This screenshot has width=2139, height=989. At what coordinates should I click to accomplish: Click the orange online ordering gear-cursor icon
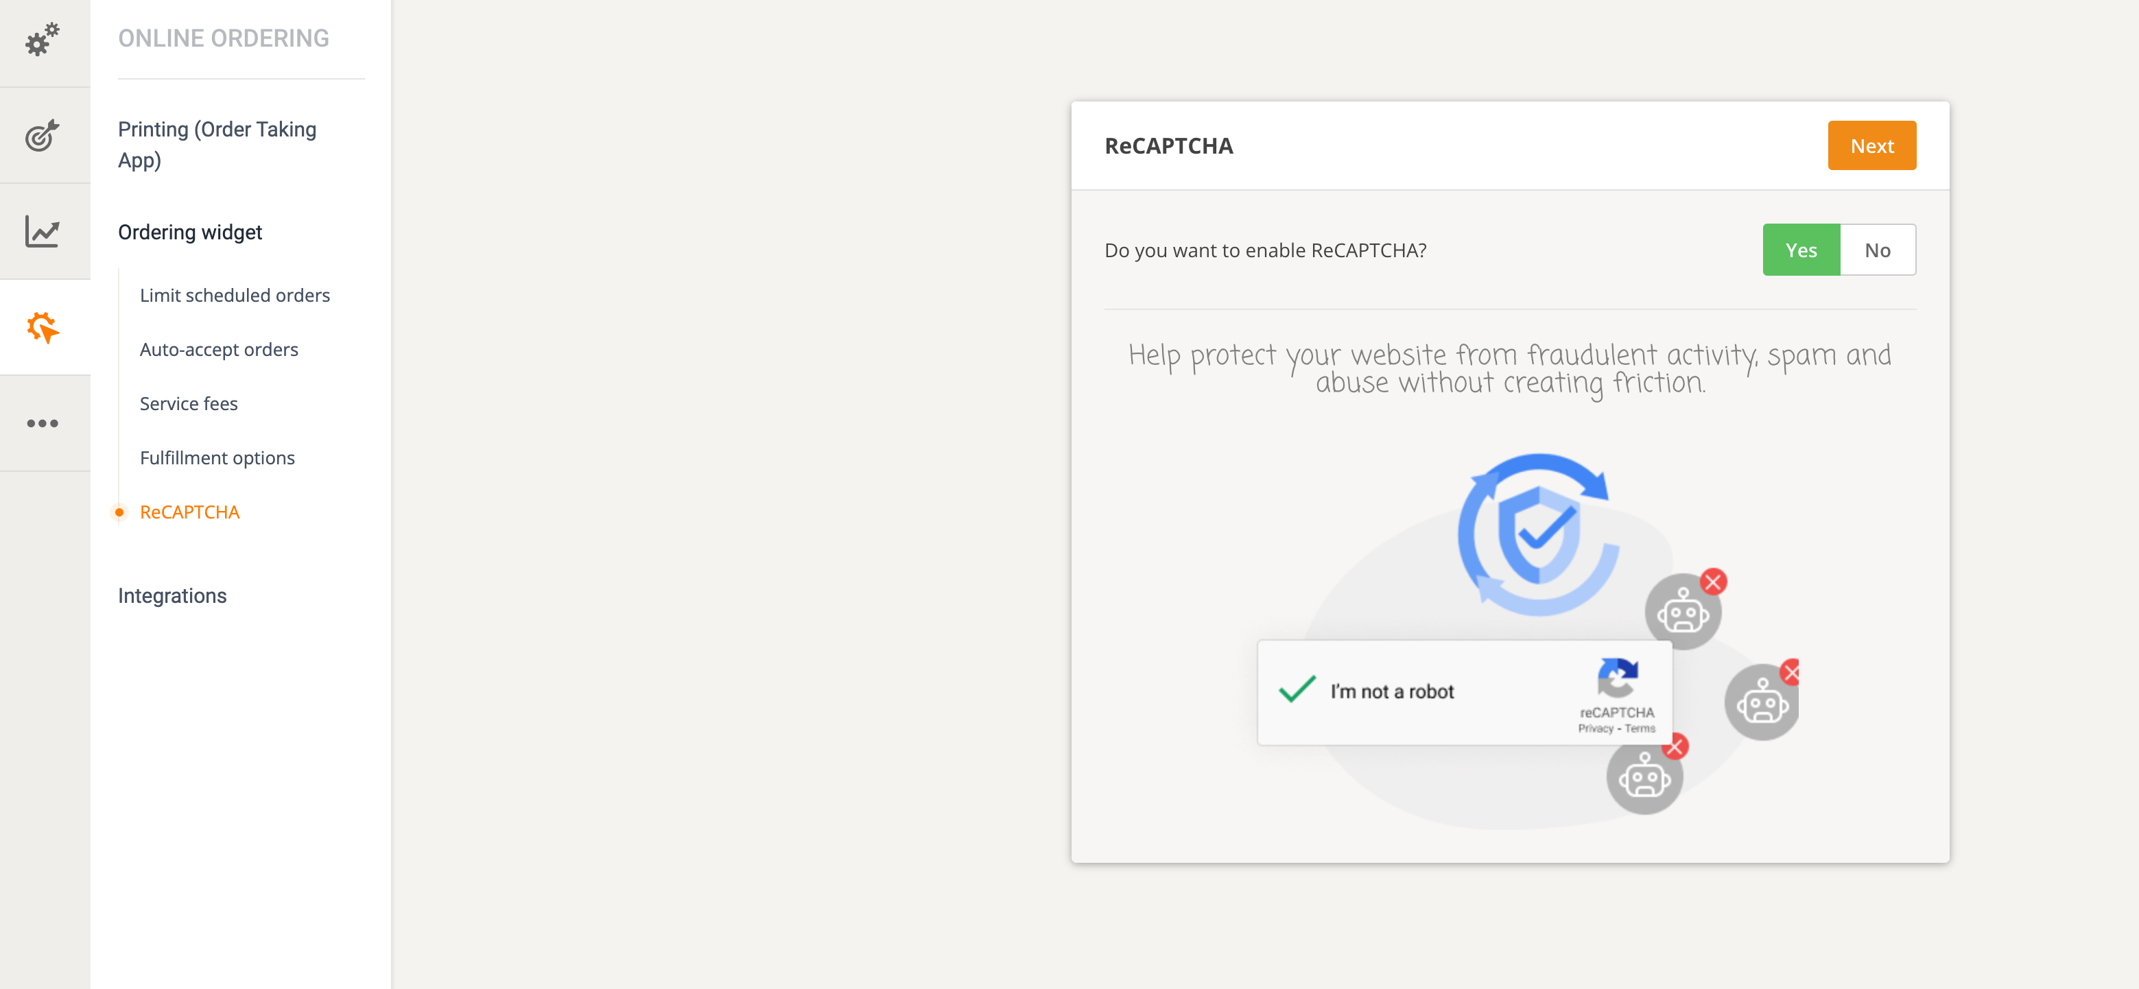tap(43, 327)
